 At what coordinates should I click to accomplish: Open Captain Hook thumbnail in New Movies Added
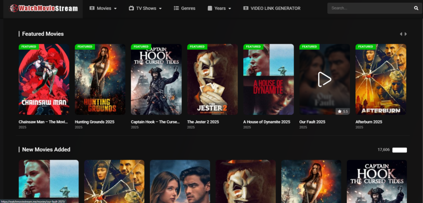click(x=377, y=181)
